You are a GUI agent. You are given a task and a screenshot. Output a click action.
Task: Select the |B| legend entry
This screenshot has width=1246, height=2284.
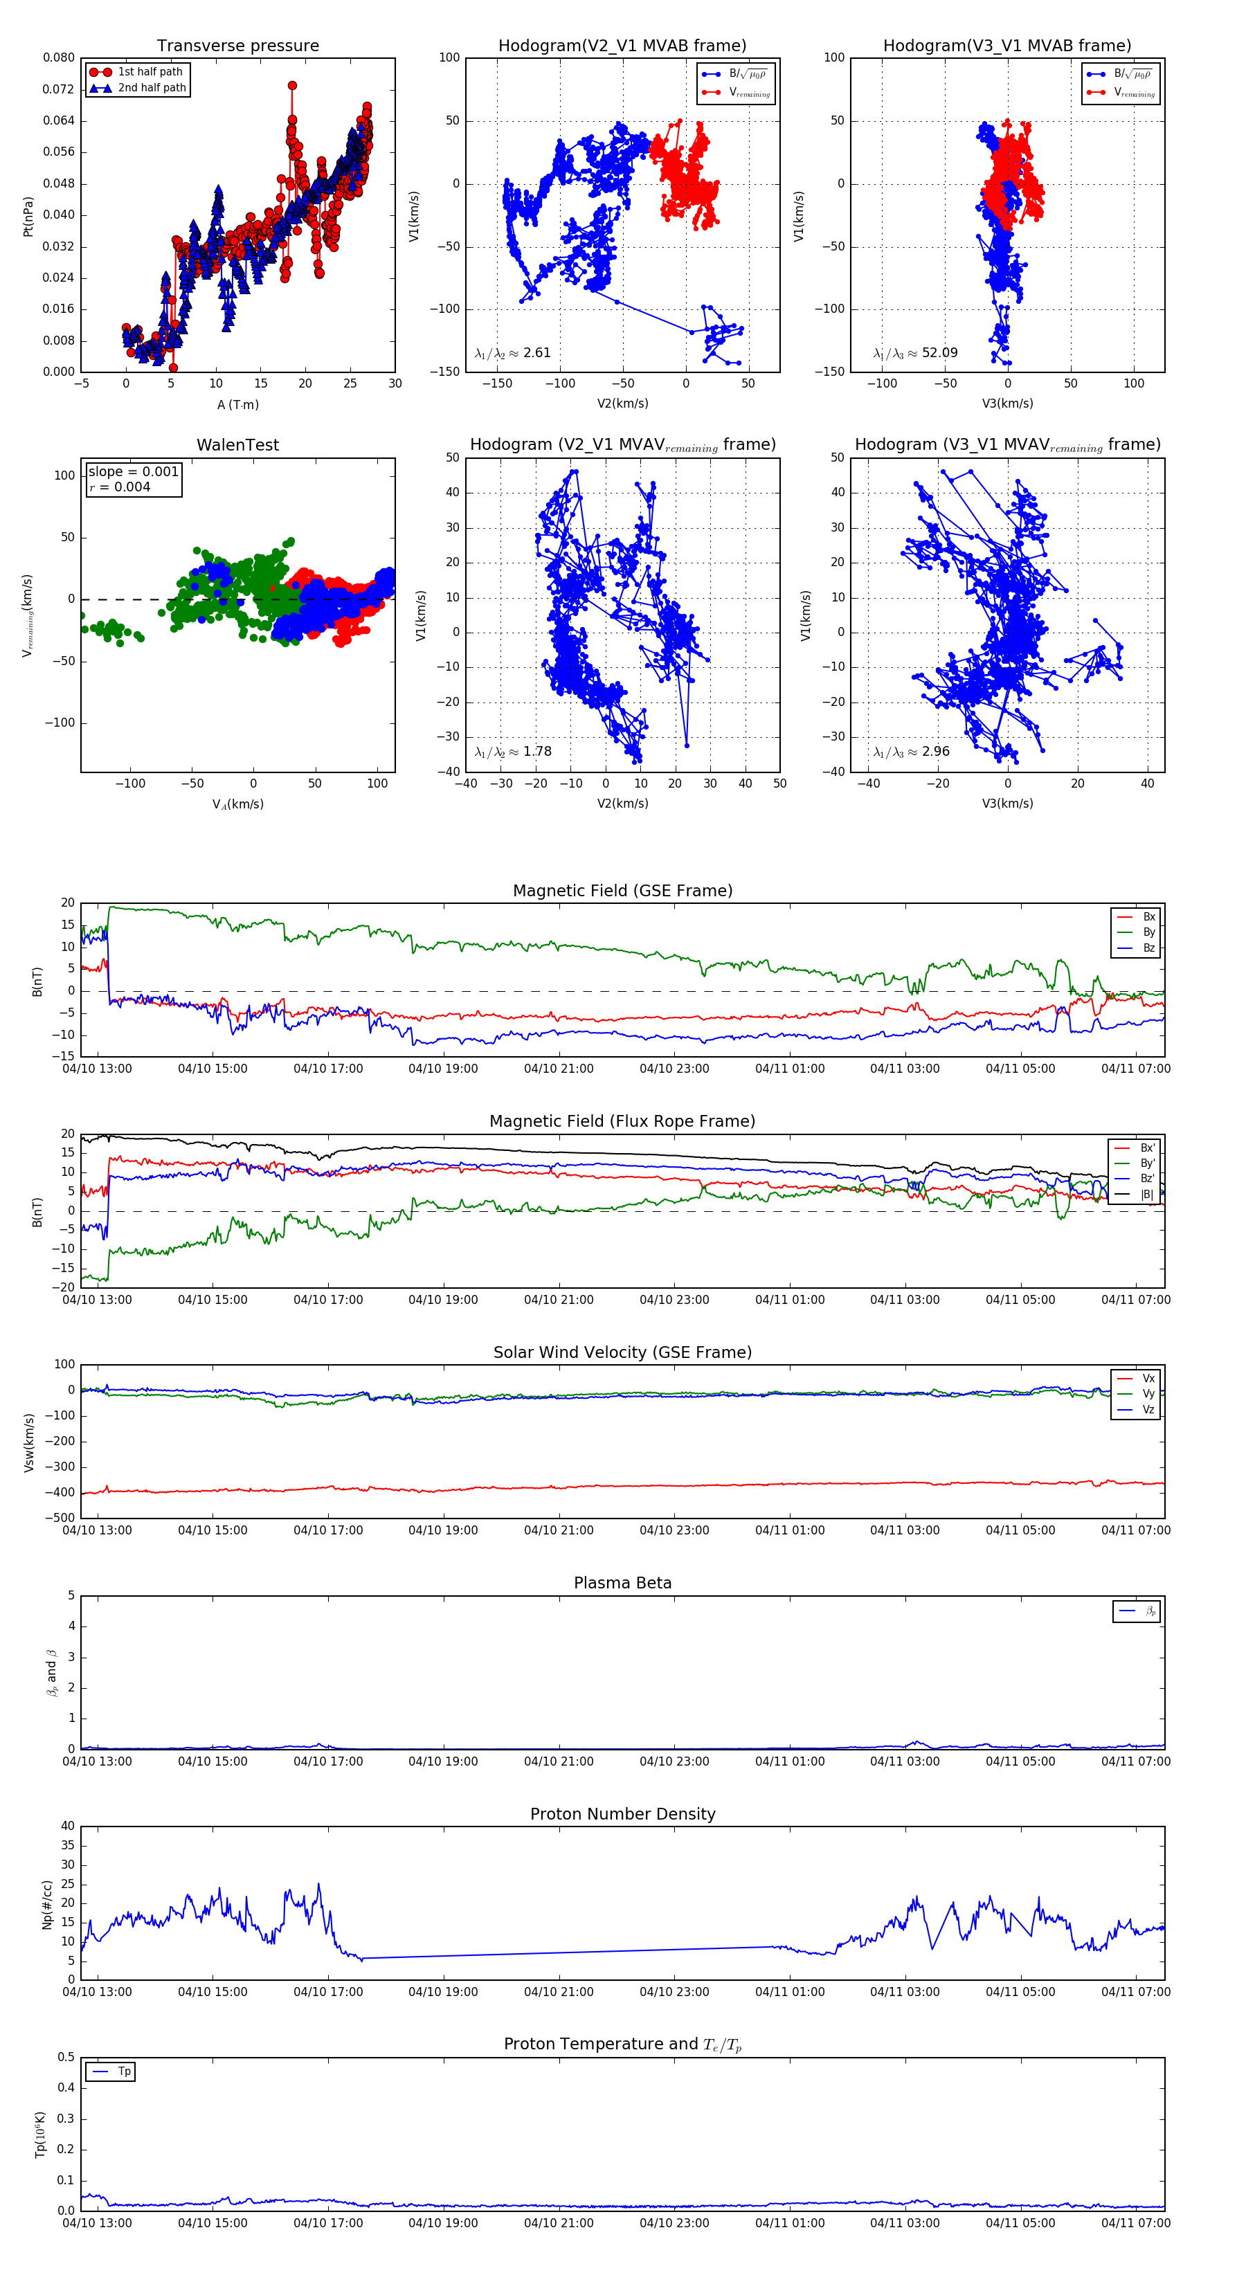1135,1195
